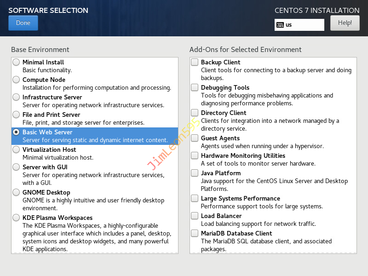This screenshot has height=276, width=368.
Task: Check the Debugging Tools add-on
Action: [195, 87]
